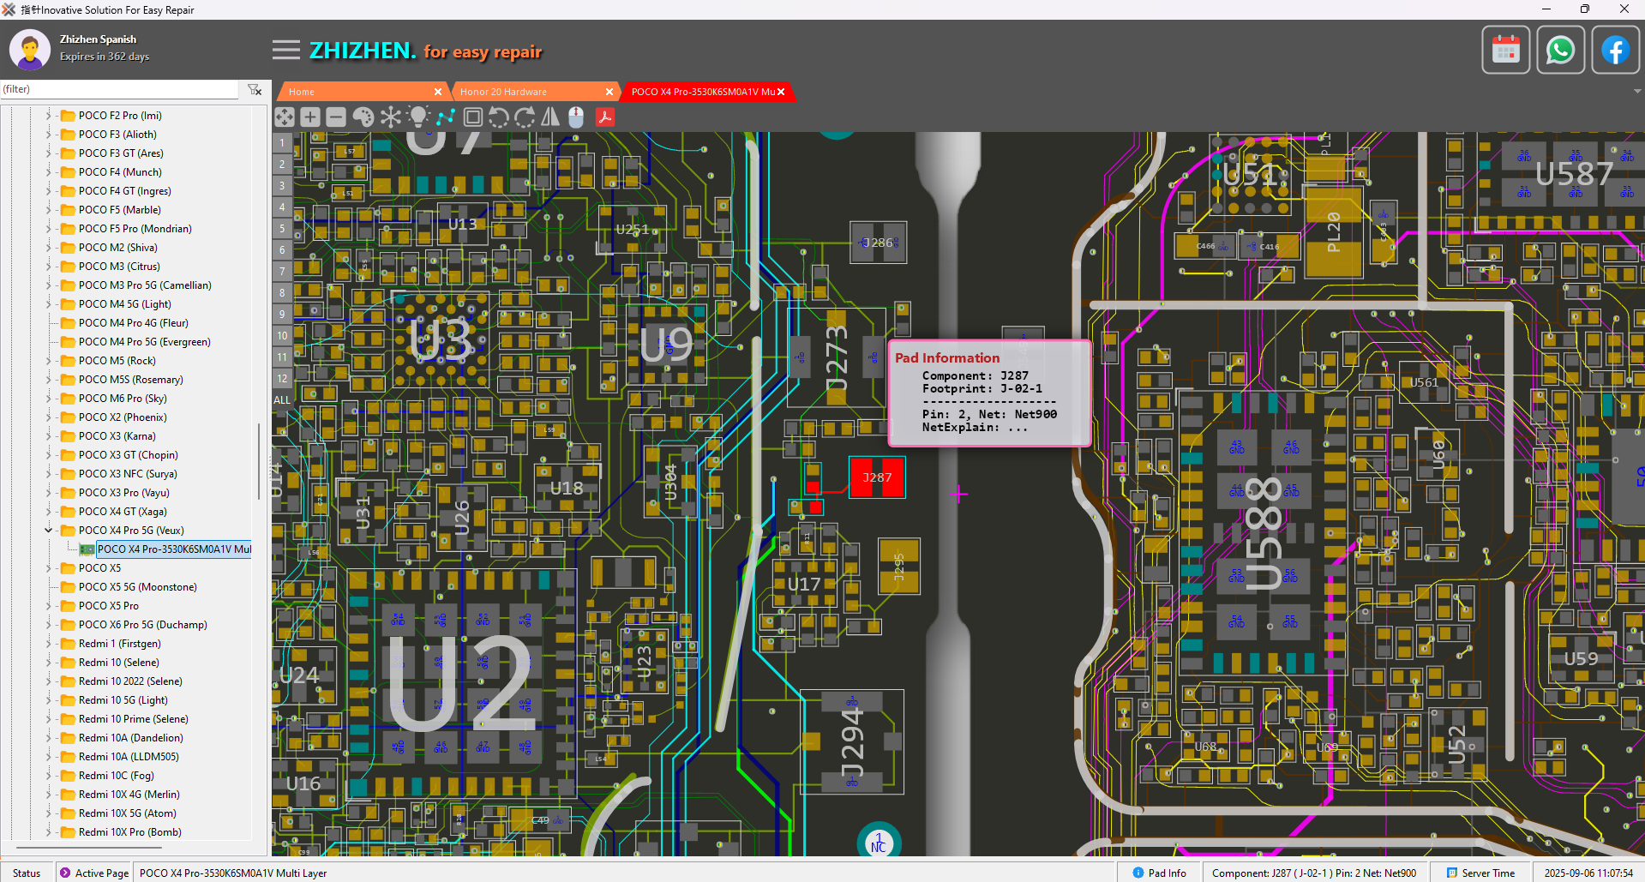Viewport: 1645px width, 882px height.
Task: Clear the tree filter with funnel icon
Action: (255, 89)
